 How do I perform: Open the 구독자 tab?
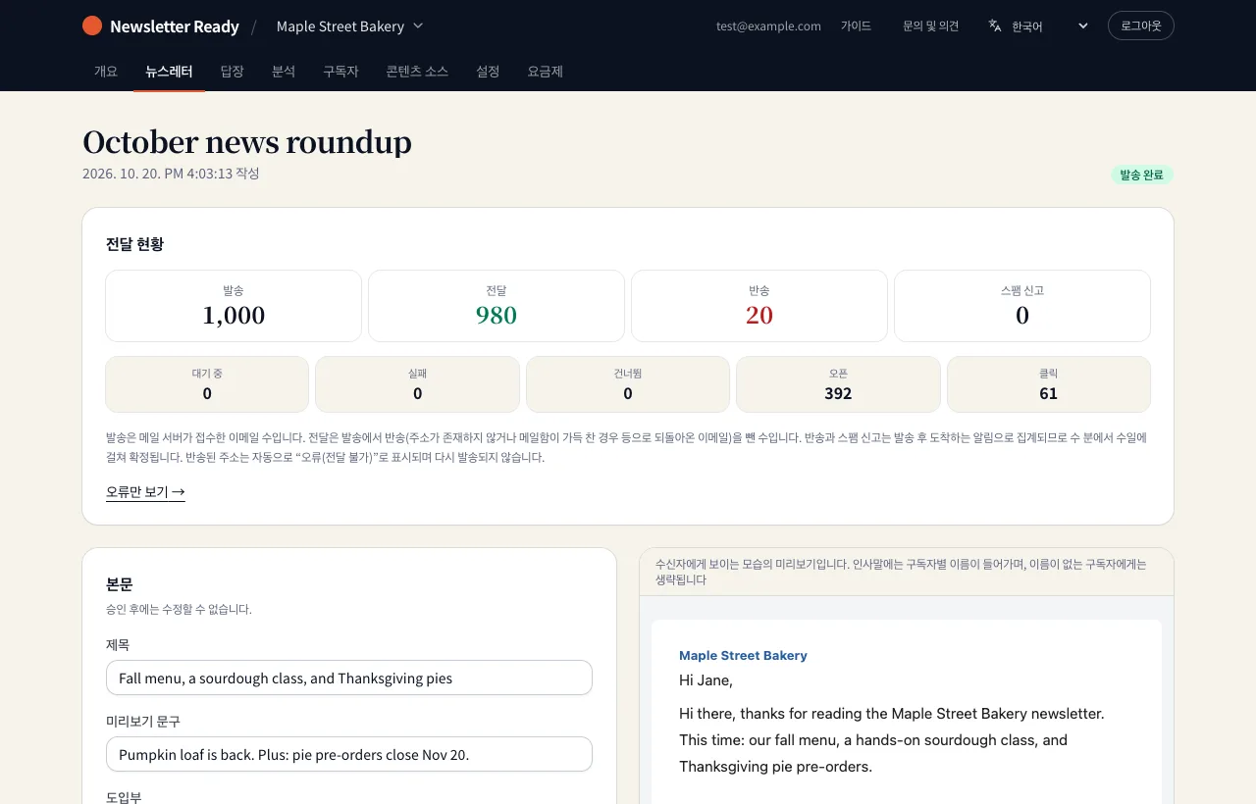point(340,72)
